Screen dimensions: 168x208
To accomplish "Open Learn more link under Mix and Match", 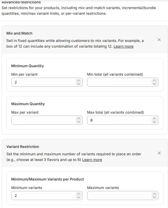I will [123, 46].
